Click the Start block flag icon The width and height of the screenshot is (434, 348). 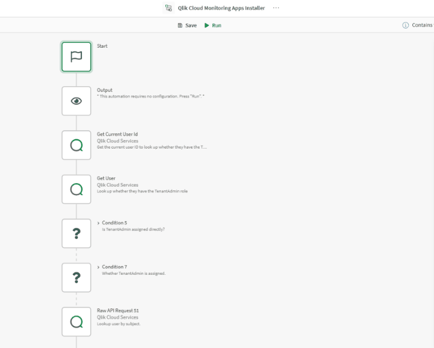tap(76, 57)
